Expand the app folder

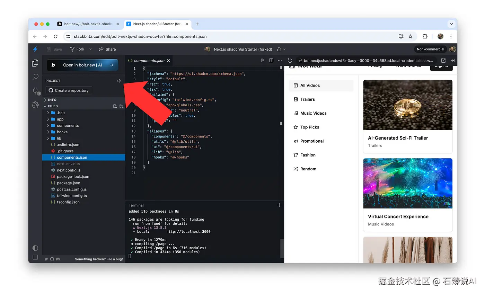pos(84,119)
